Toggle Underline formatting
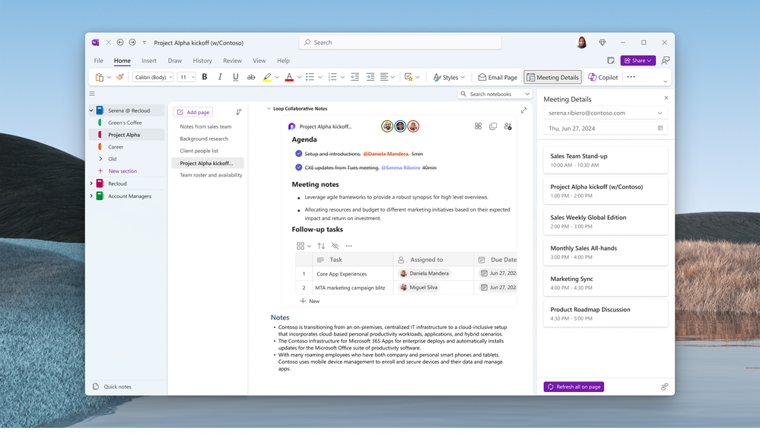 pos(236,77)
